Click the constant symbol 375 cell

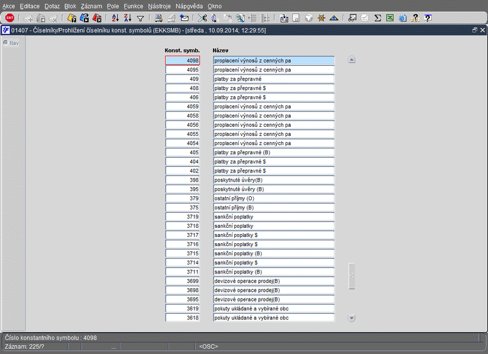[182, 207]
